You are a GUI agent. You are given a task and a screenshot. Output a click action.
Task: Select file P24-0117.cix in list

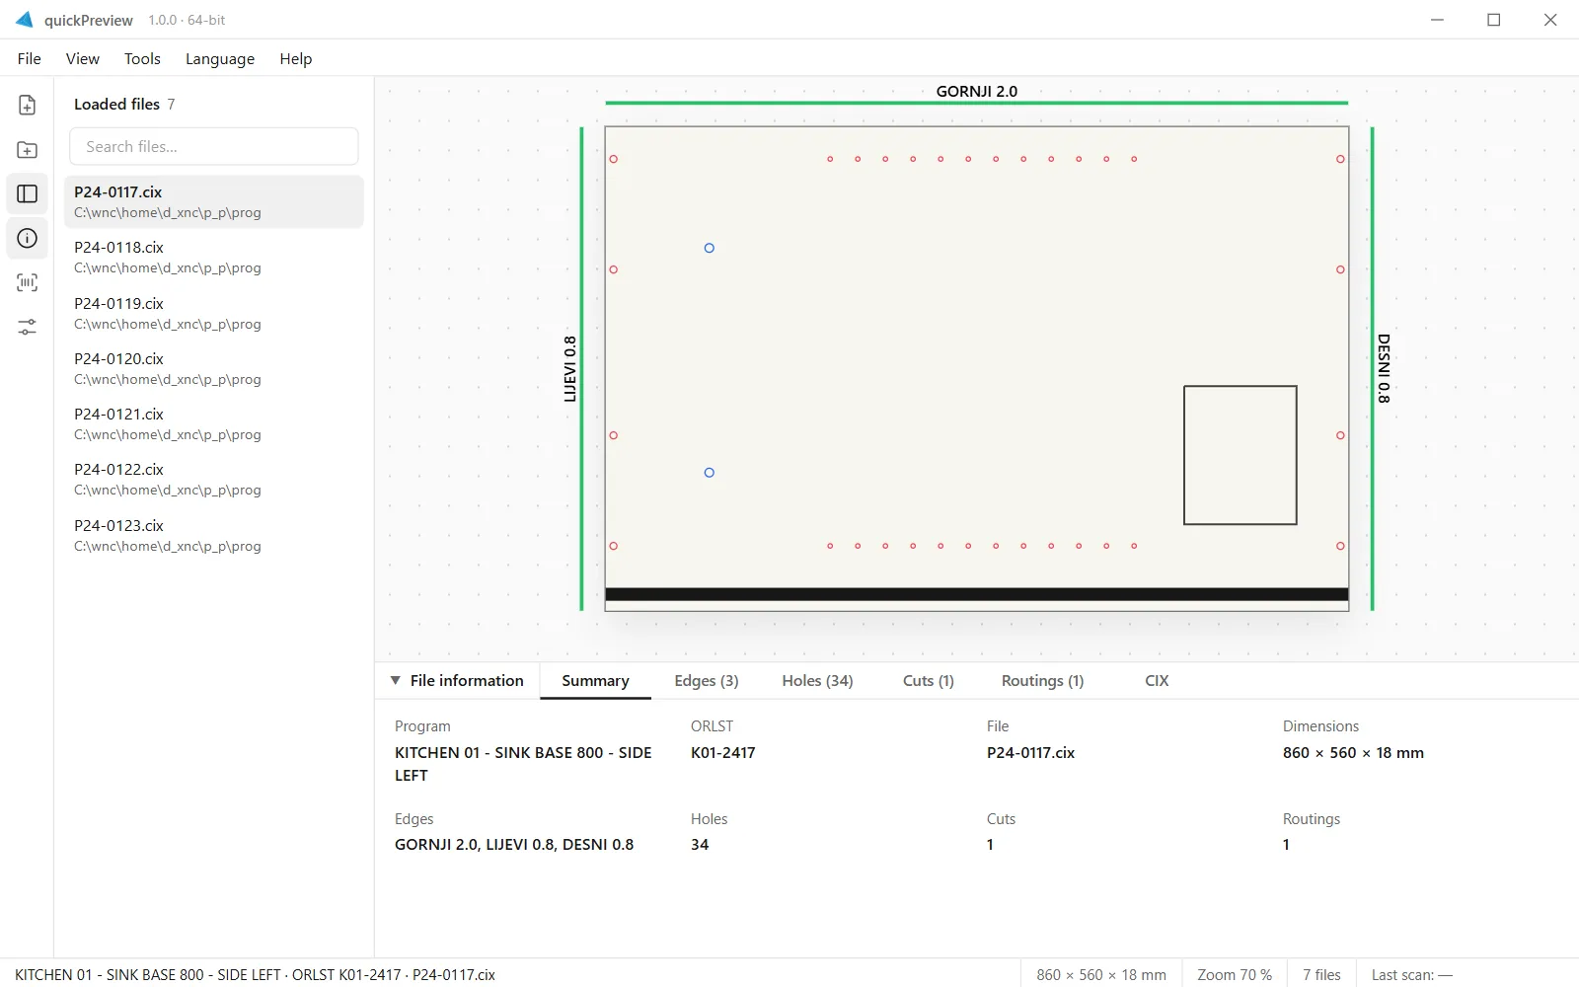click(214, 201)
